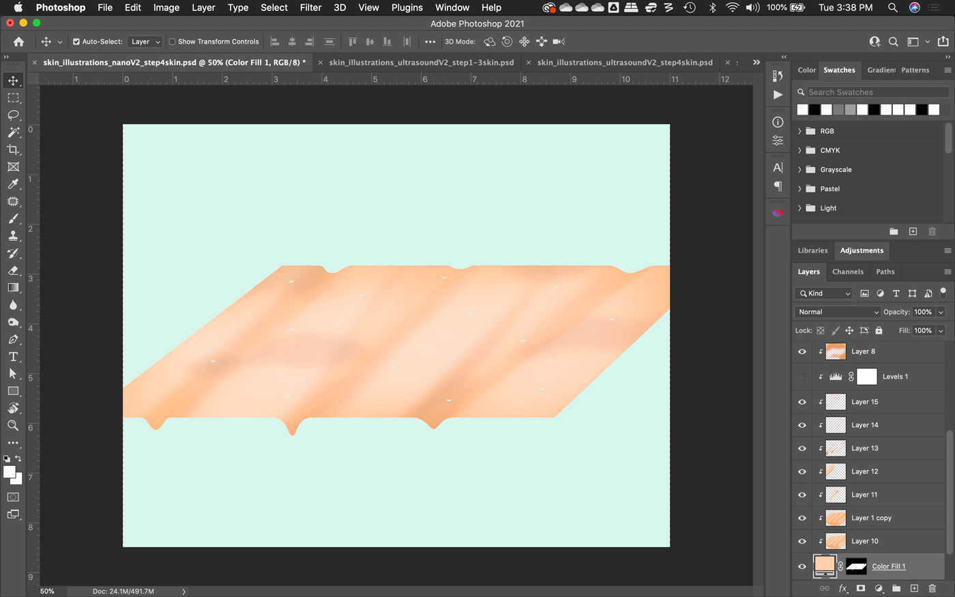Open the Fill slider dropdown

point(941,330)
